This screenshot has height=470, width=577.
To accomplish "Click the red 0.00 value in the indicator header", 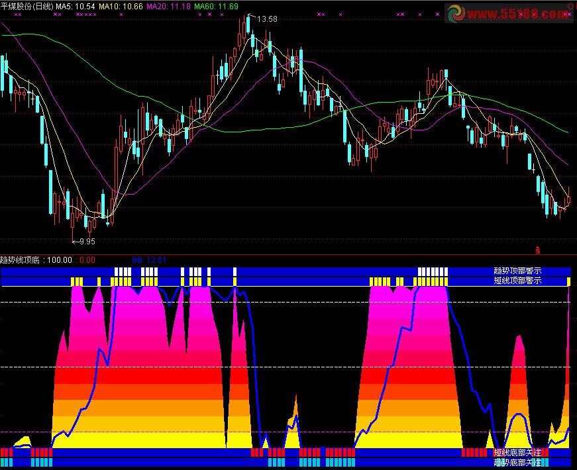I will click(x=87, y=261).
